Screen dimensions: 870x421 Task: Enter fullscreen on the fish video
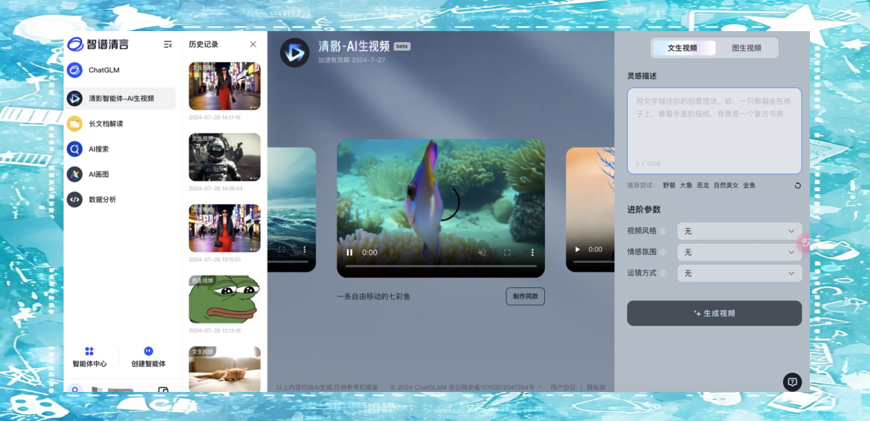tap(507, 252)
